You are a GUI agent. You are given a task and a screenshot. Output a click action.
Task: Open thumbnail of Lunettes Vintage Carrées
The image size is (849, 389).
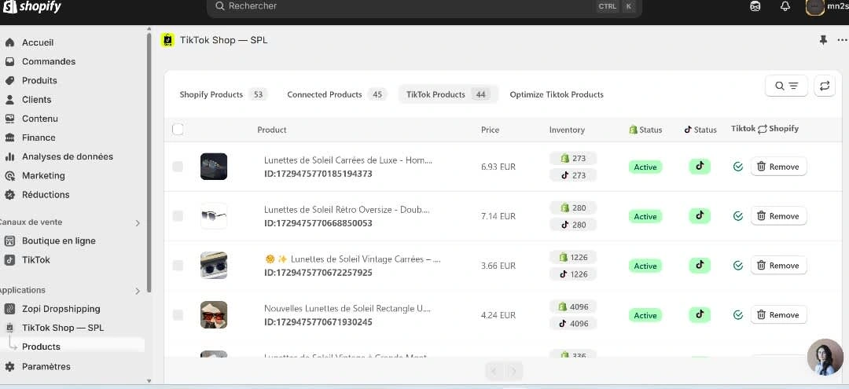[x=214, y=266]
